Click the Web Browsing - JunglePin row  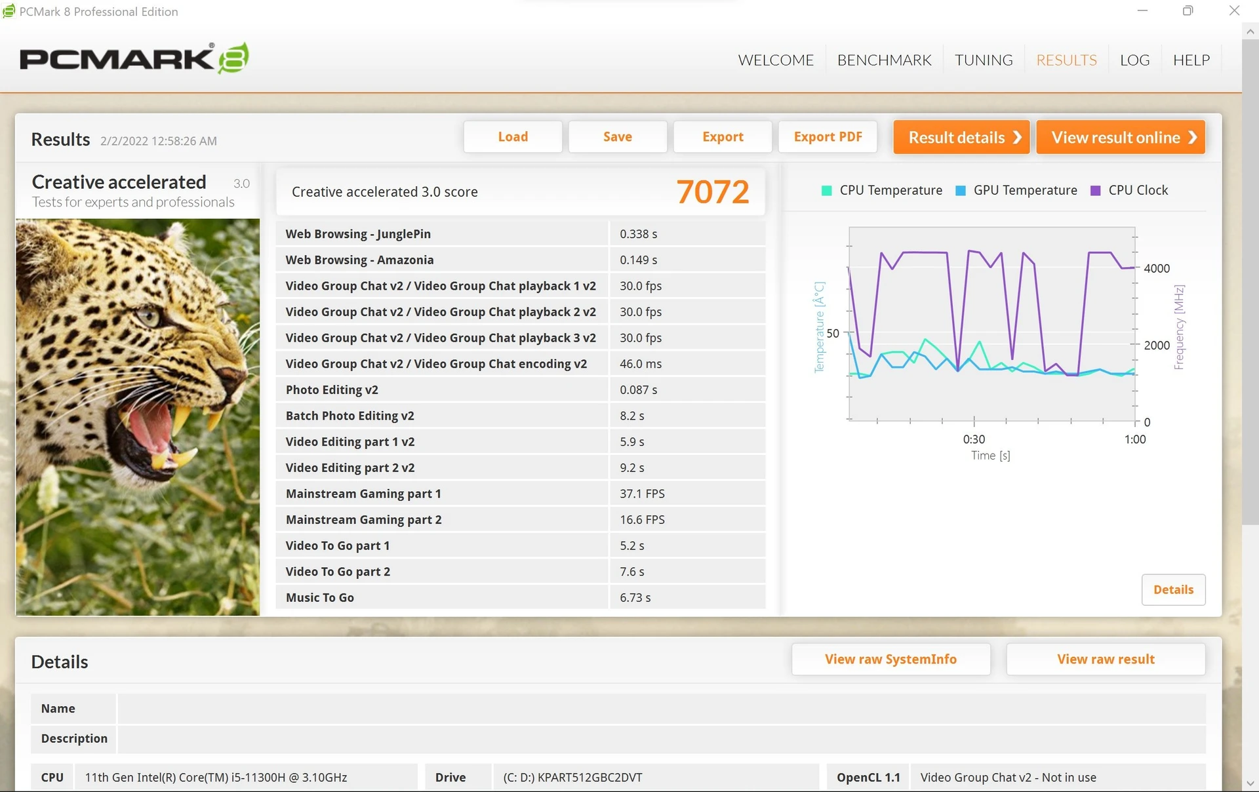[521, 233]
